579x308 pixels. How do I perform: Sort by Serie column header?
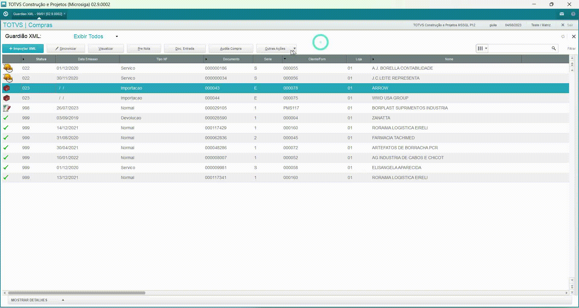pyautogui.click(x=268, y=59)
